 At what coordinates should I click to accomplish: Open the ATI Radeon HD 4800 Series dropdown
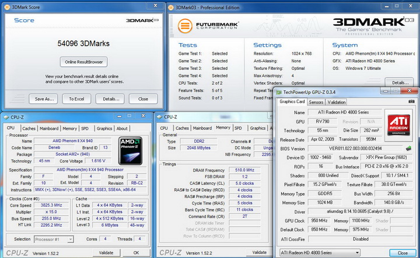point(320,253)
